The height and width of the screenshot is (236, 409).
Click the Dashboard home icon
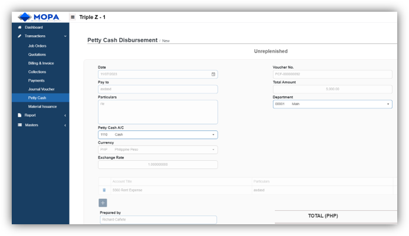tap(19, 28)
